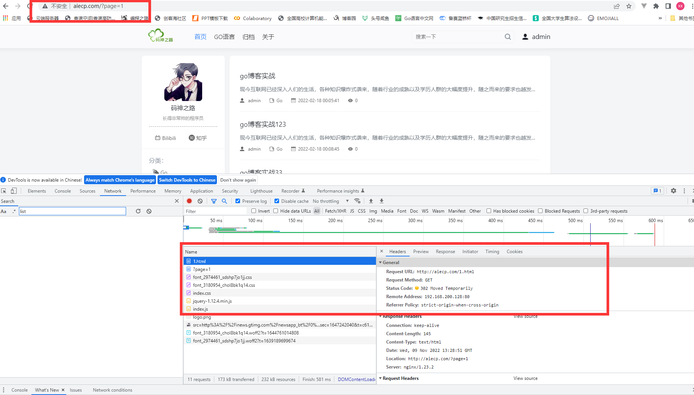Image resolution: width=694 pixels, height=395 pixels.
Task: Open the No throttling dropdown
Action: (x=331, y=201)
